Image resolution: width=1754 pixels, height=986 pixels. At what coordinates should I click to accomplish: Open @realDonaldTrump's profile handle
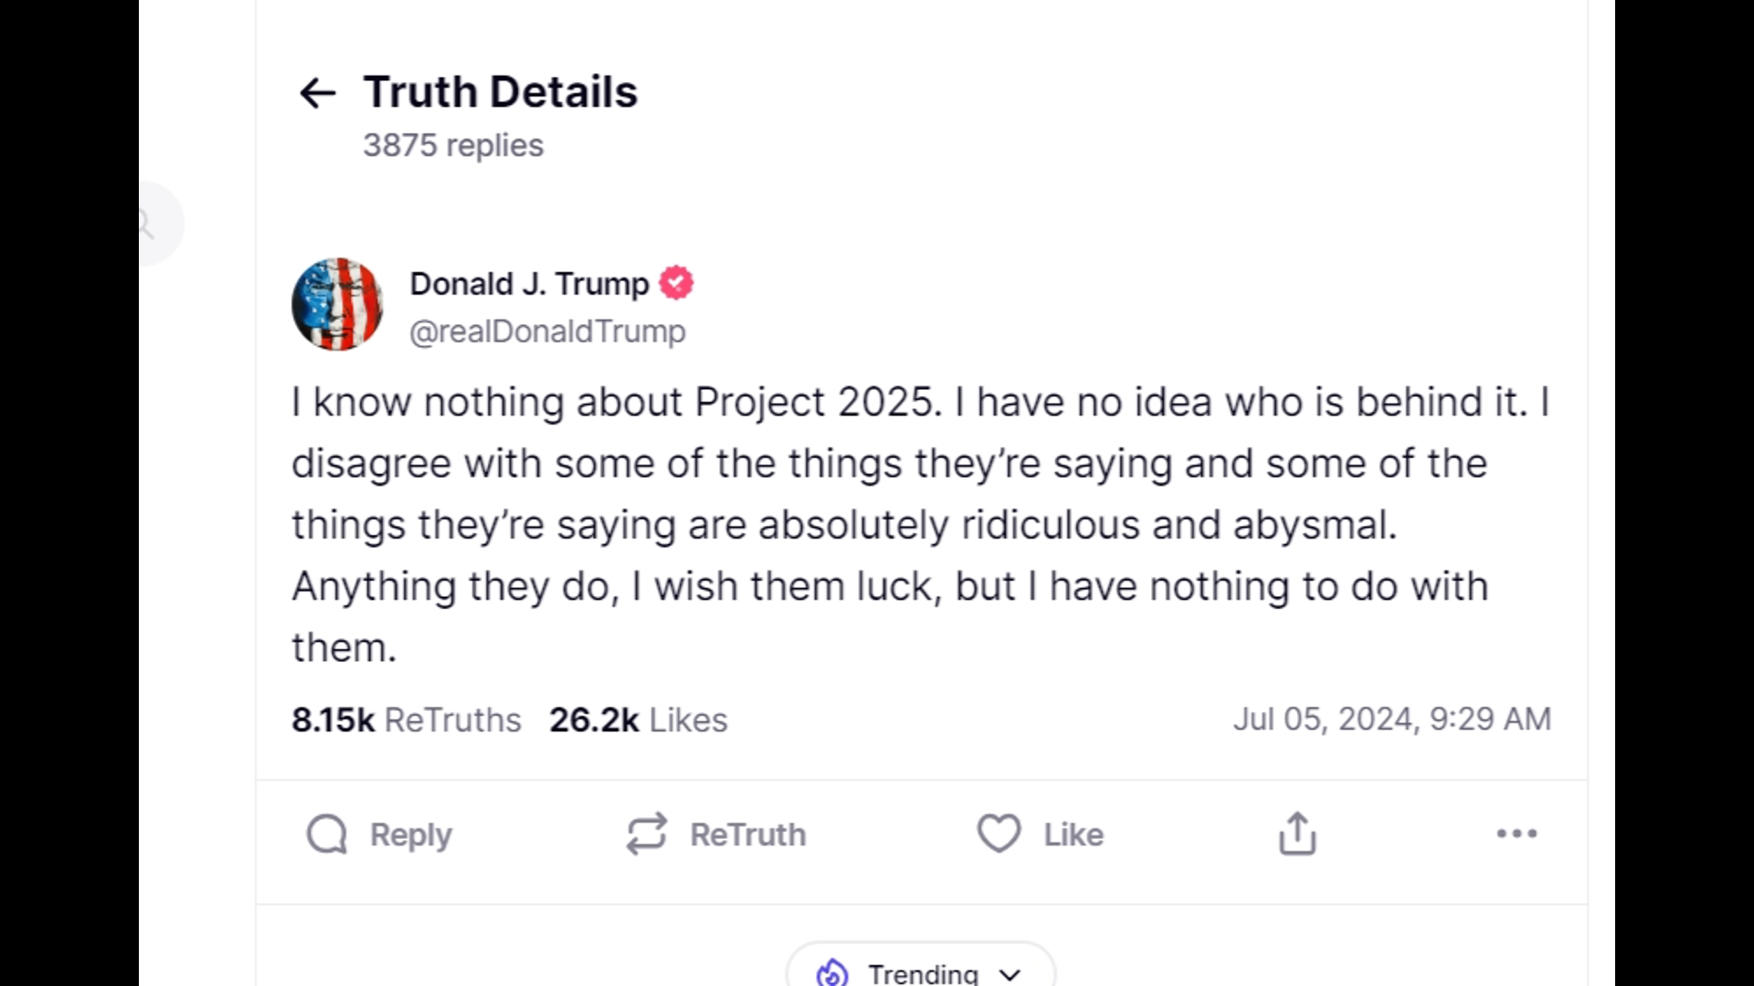[x=547, y=331]
